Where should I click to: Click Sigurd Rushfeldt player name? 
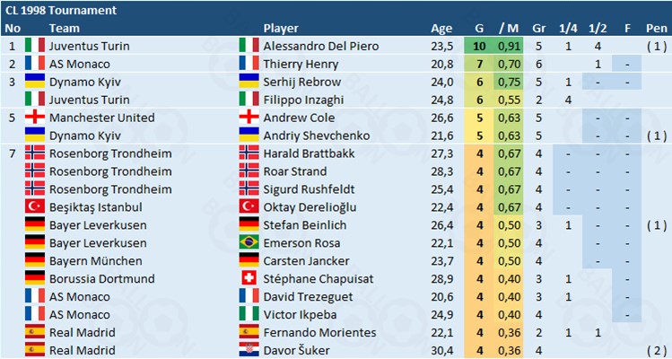pyautogui.click(x=308, y=188)
